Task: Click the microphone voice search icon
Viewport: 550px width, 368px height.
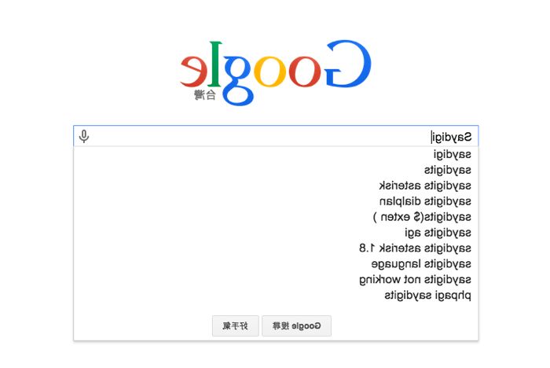Action: pyautogui.click(x=84, y=136)
